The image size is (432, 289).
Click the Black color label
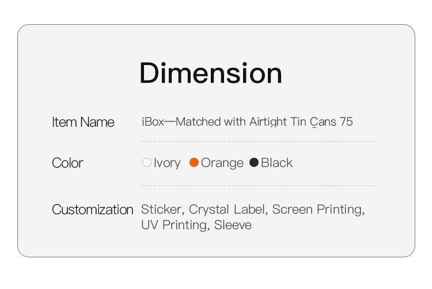click(x=276, y=163)
